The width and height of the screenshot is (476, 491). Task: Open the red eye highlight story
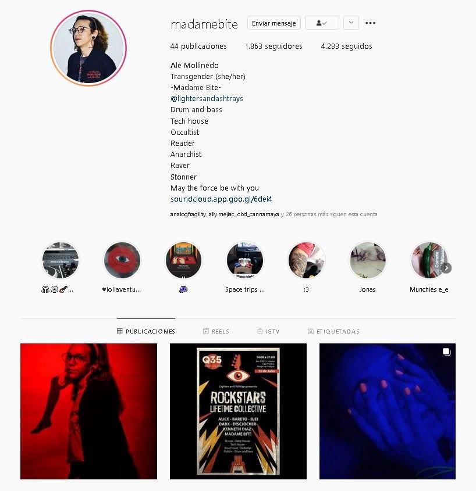(122, 260)
